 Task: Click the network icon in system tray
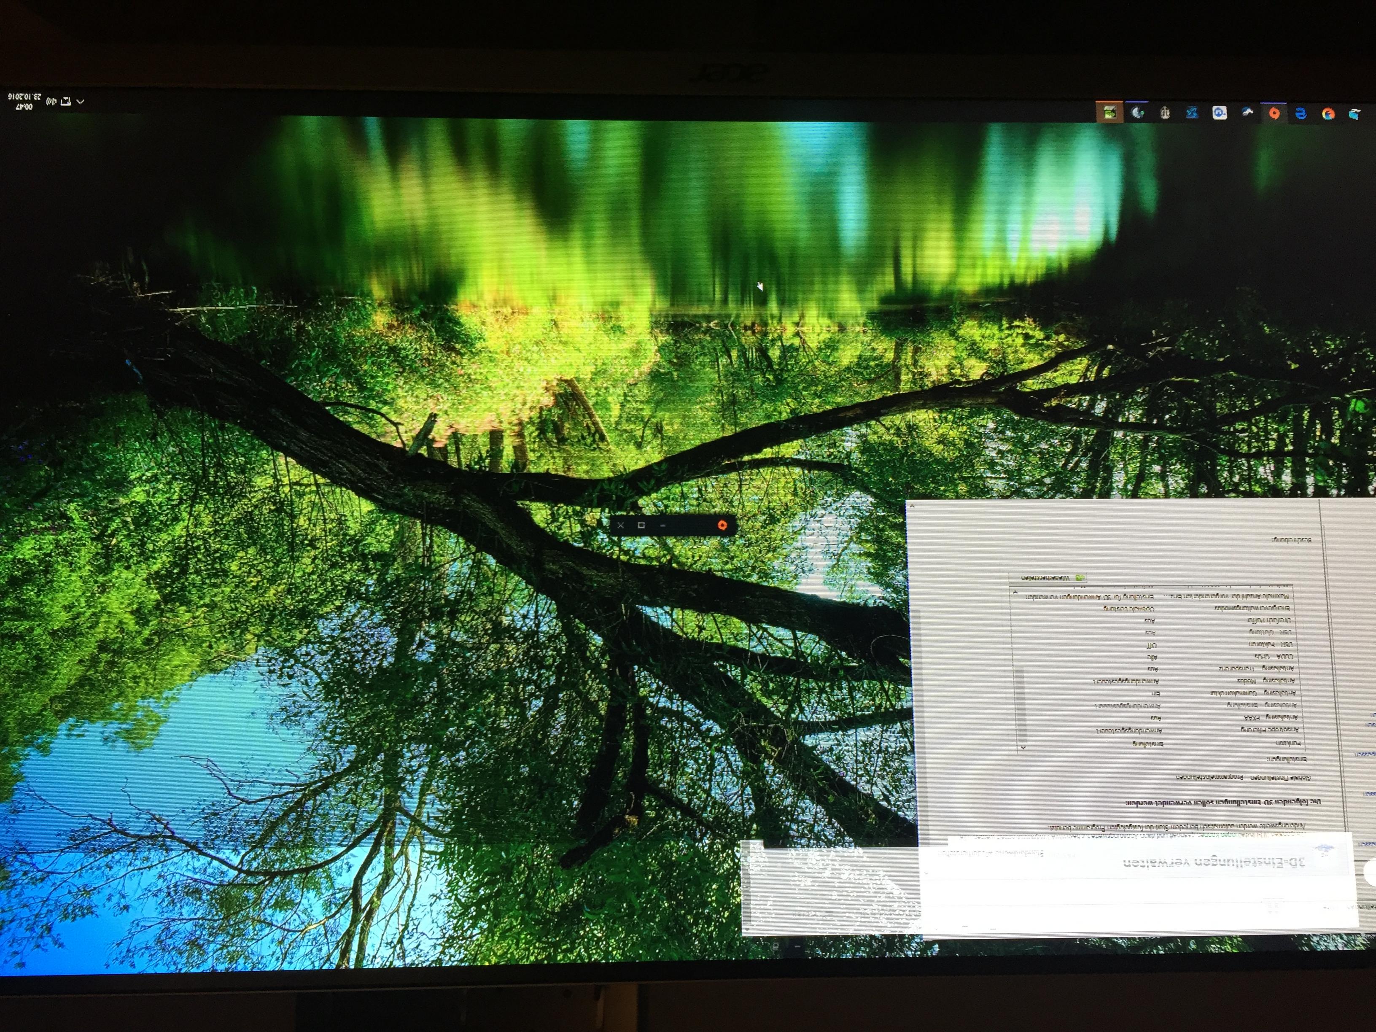65,101
